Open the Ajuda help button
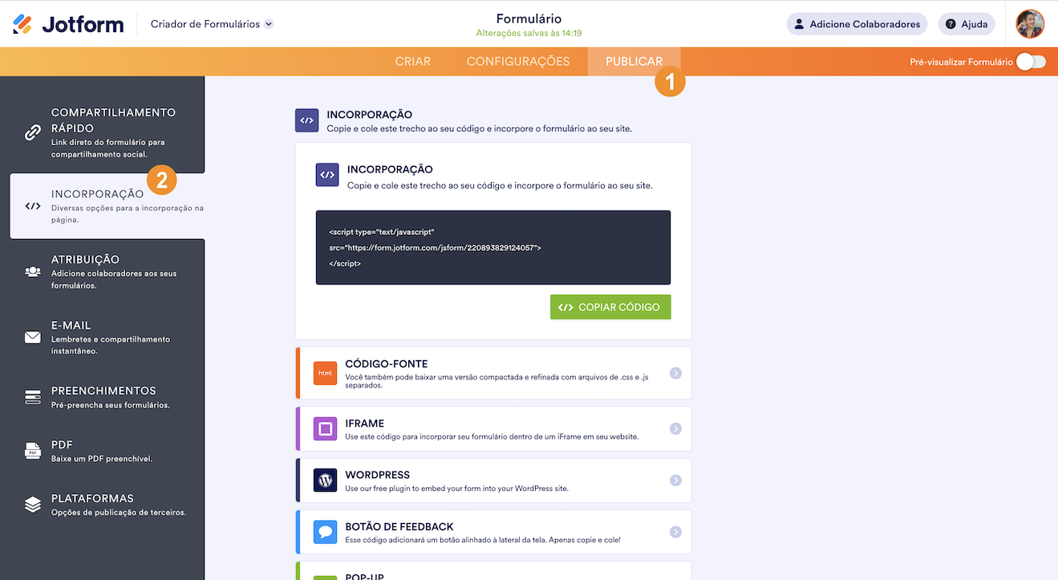 (x=967, y=24)
